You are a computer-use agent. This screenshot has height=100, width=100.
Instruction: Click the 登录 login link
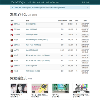point(83,2)
